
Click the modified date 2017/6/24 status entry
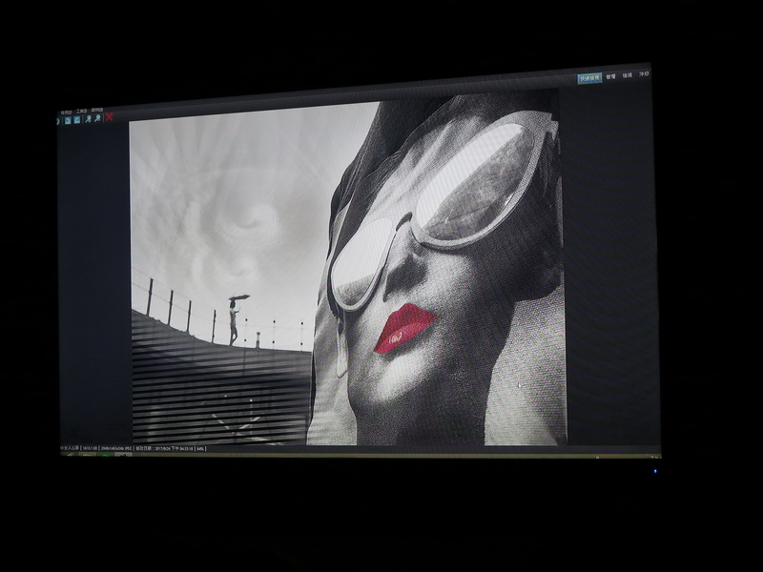(164, 448)
